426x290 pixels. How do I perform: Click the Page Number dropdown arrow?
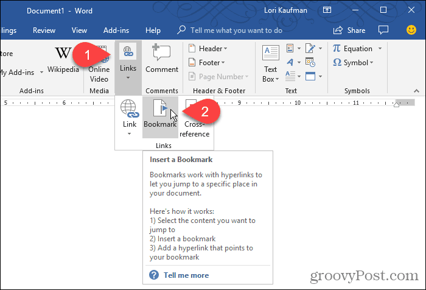[x=246, y=77]
